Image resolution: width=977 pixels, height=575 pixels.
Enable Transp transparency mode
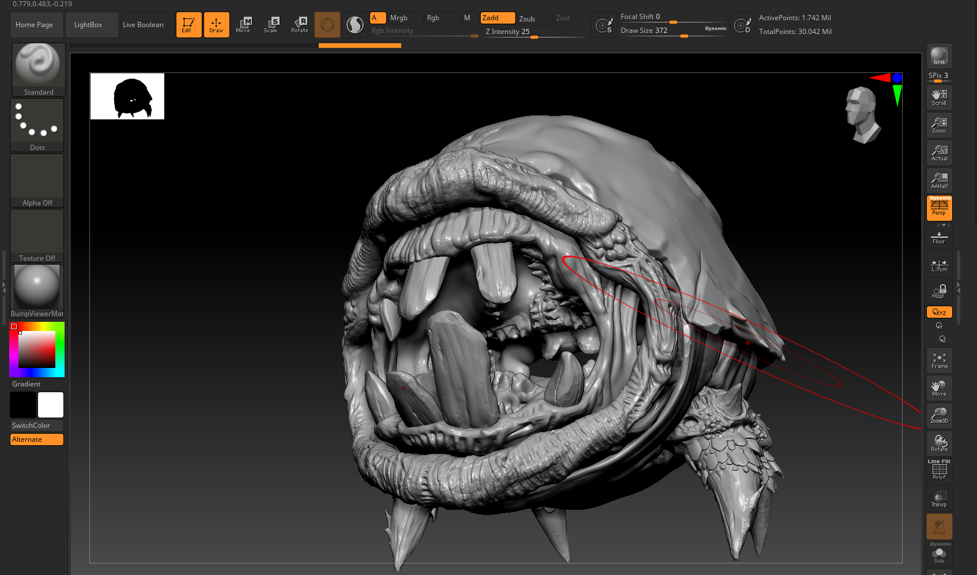939,498
